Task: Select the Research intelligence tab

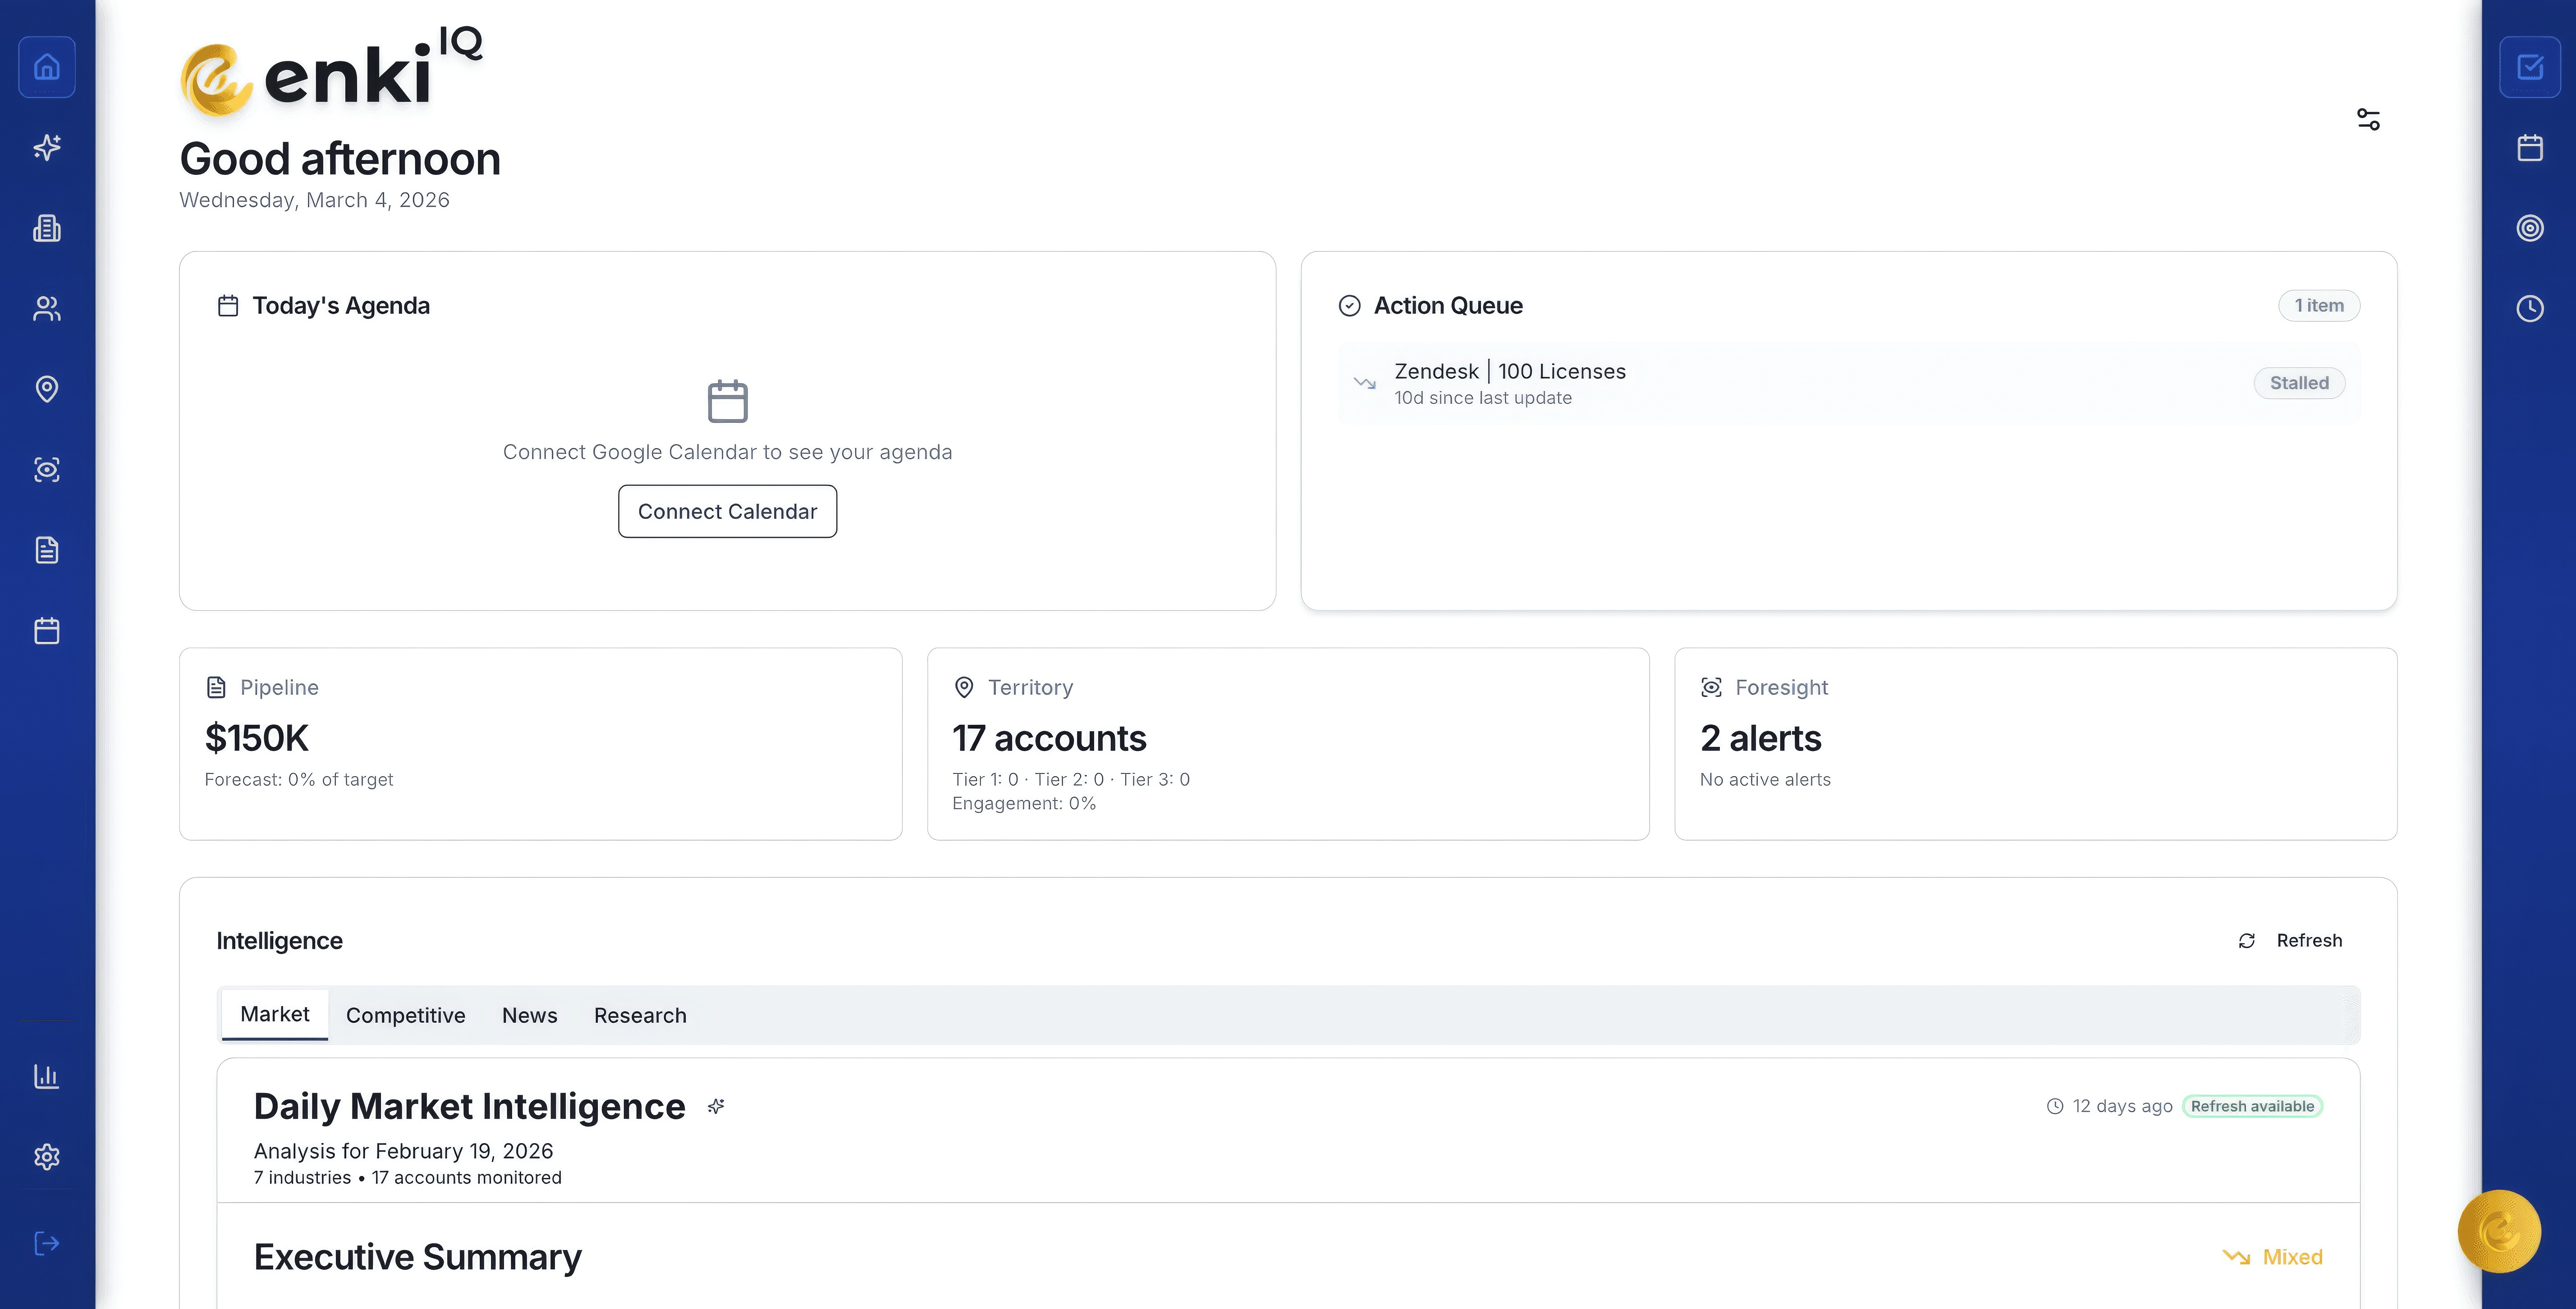Action: 640,1015
